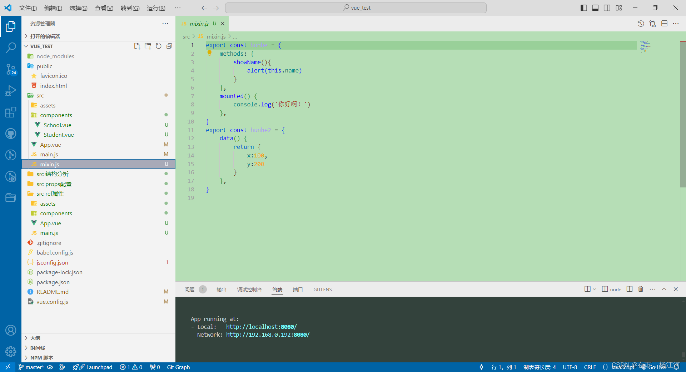Viewport: 686px width, 372px height.
Task: Open changes compare icon in editor toolbar
Action: click(653, 24)
